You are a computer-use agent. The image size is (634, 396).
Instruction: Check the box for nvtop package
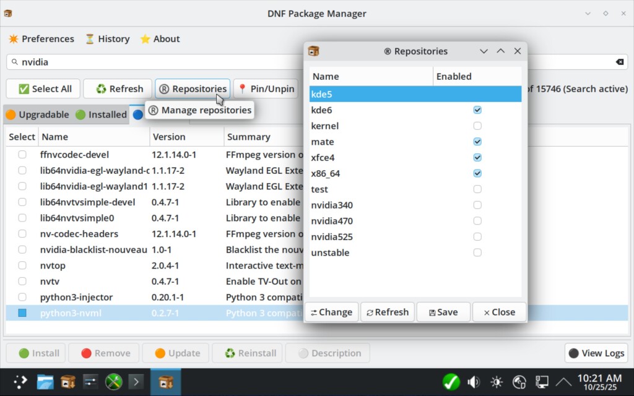pos(22,265)
